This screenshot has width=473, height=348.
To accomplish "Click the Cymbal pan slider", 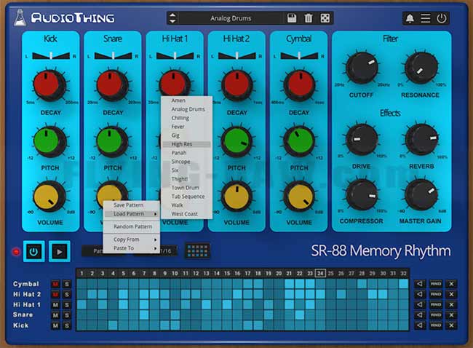I will pyautogui.click(x=299, y=56).
